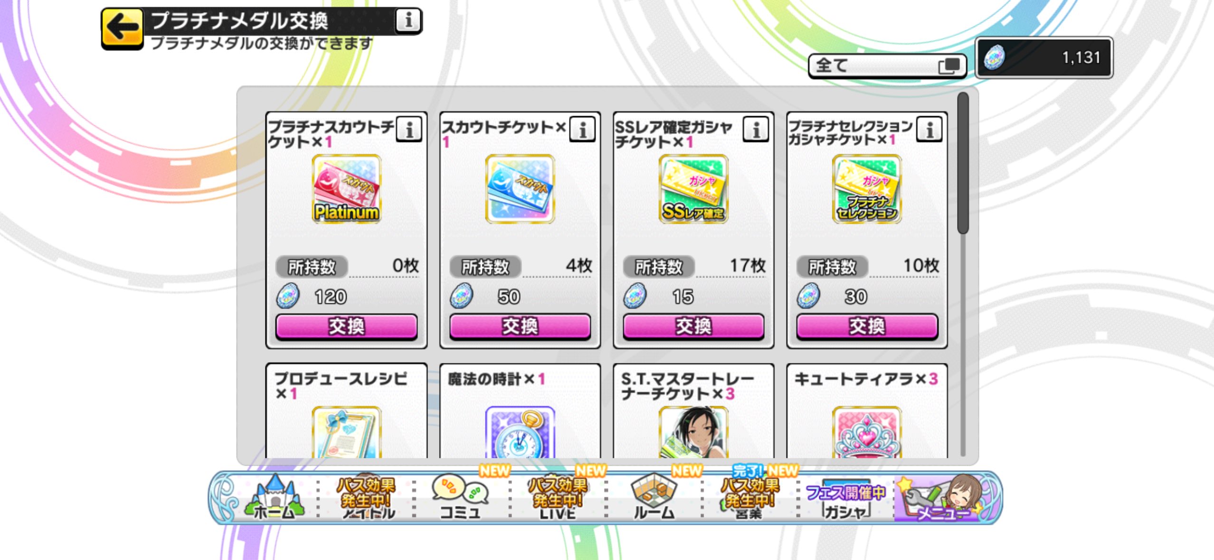
Task: Show info for プラチナスカウトチケット item
Action: [x=409, y=129]
